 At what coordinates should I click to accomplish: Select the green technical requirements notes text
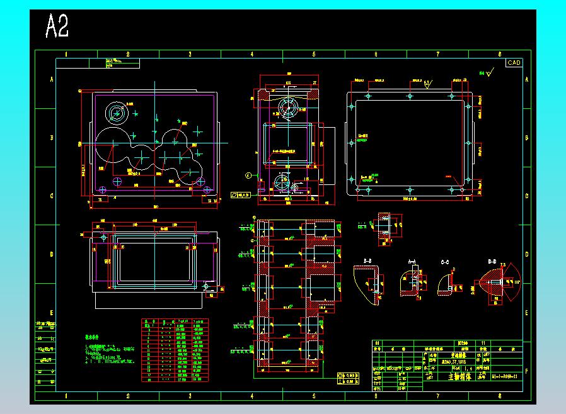point(110,350)
